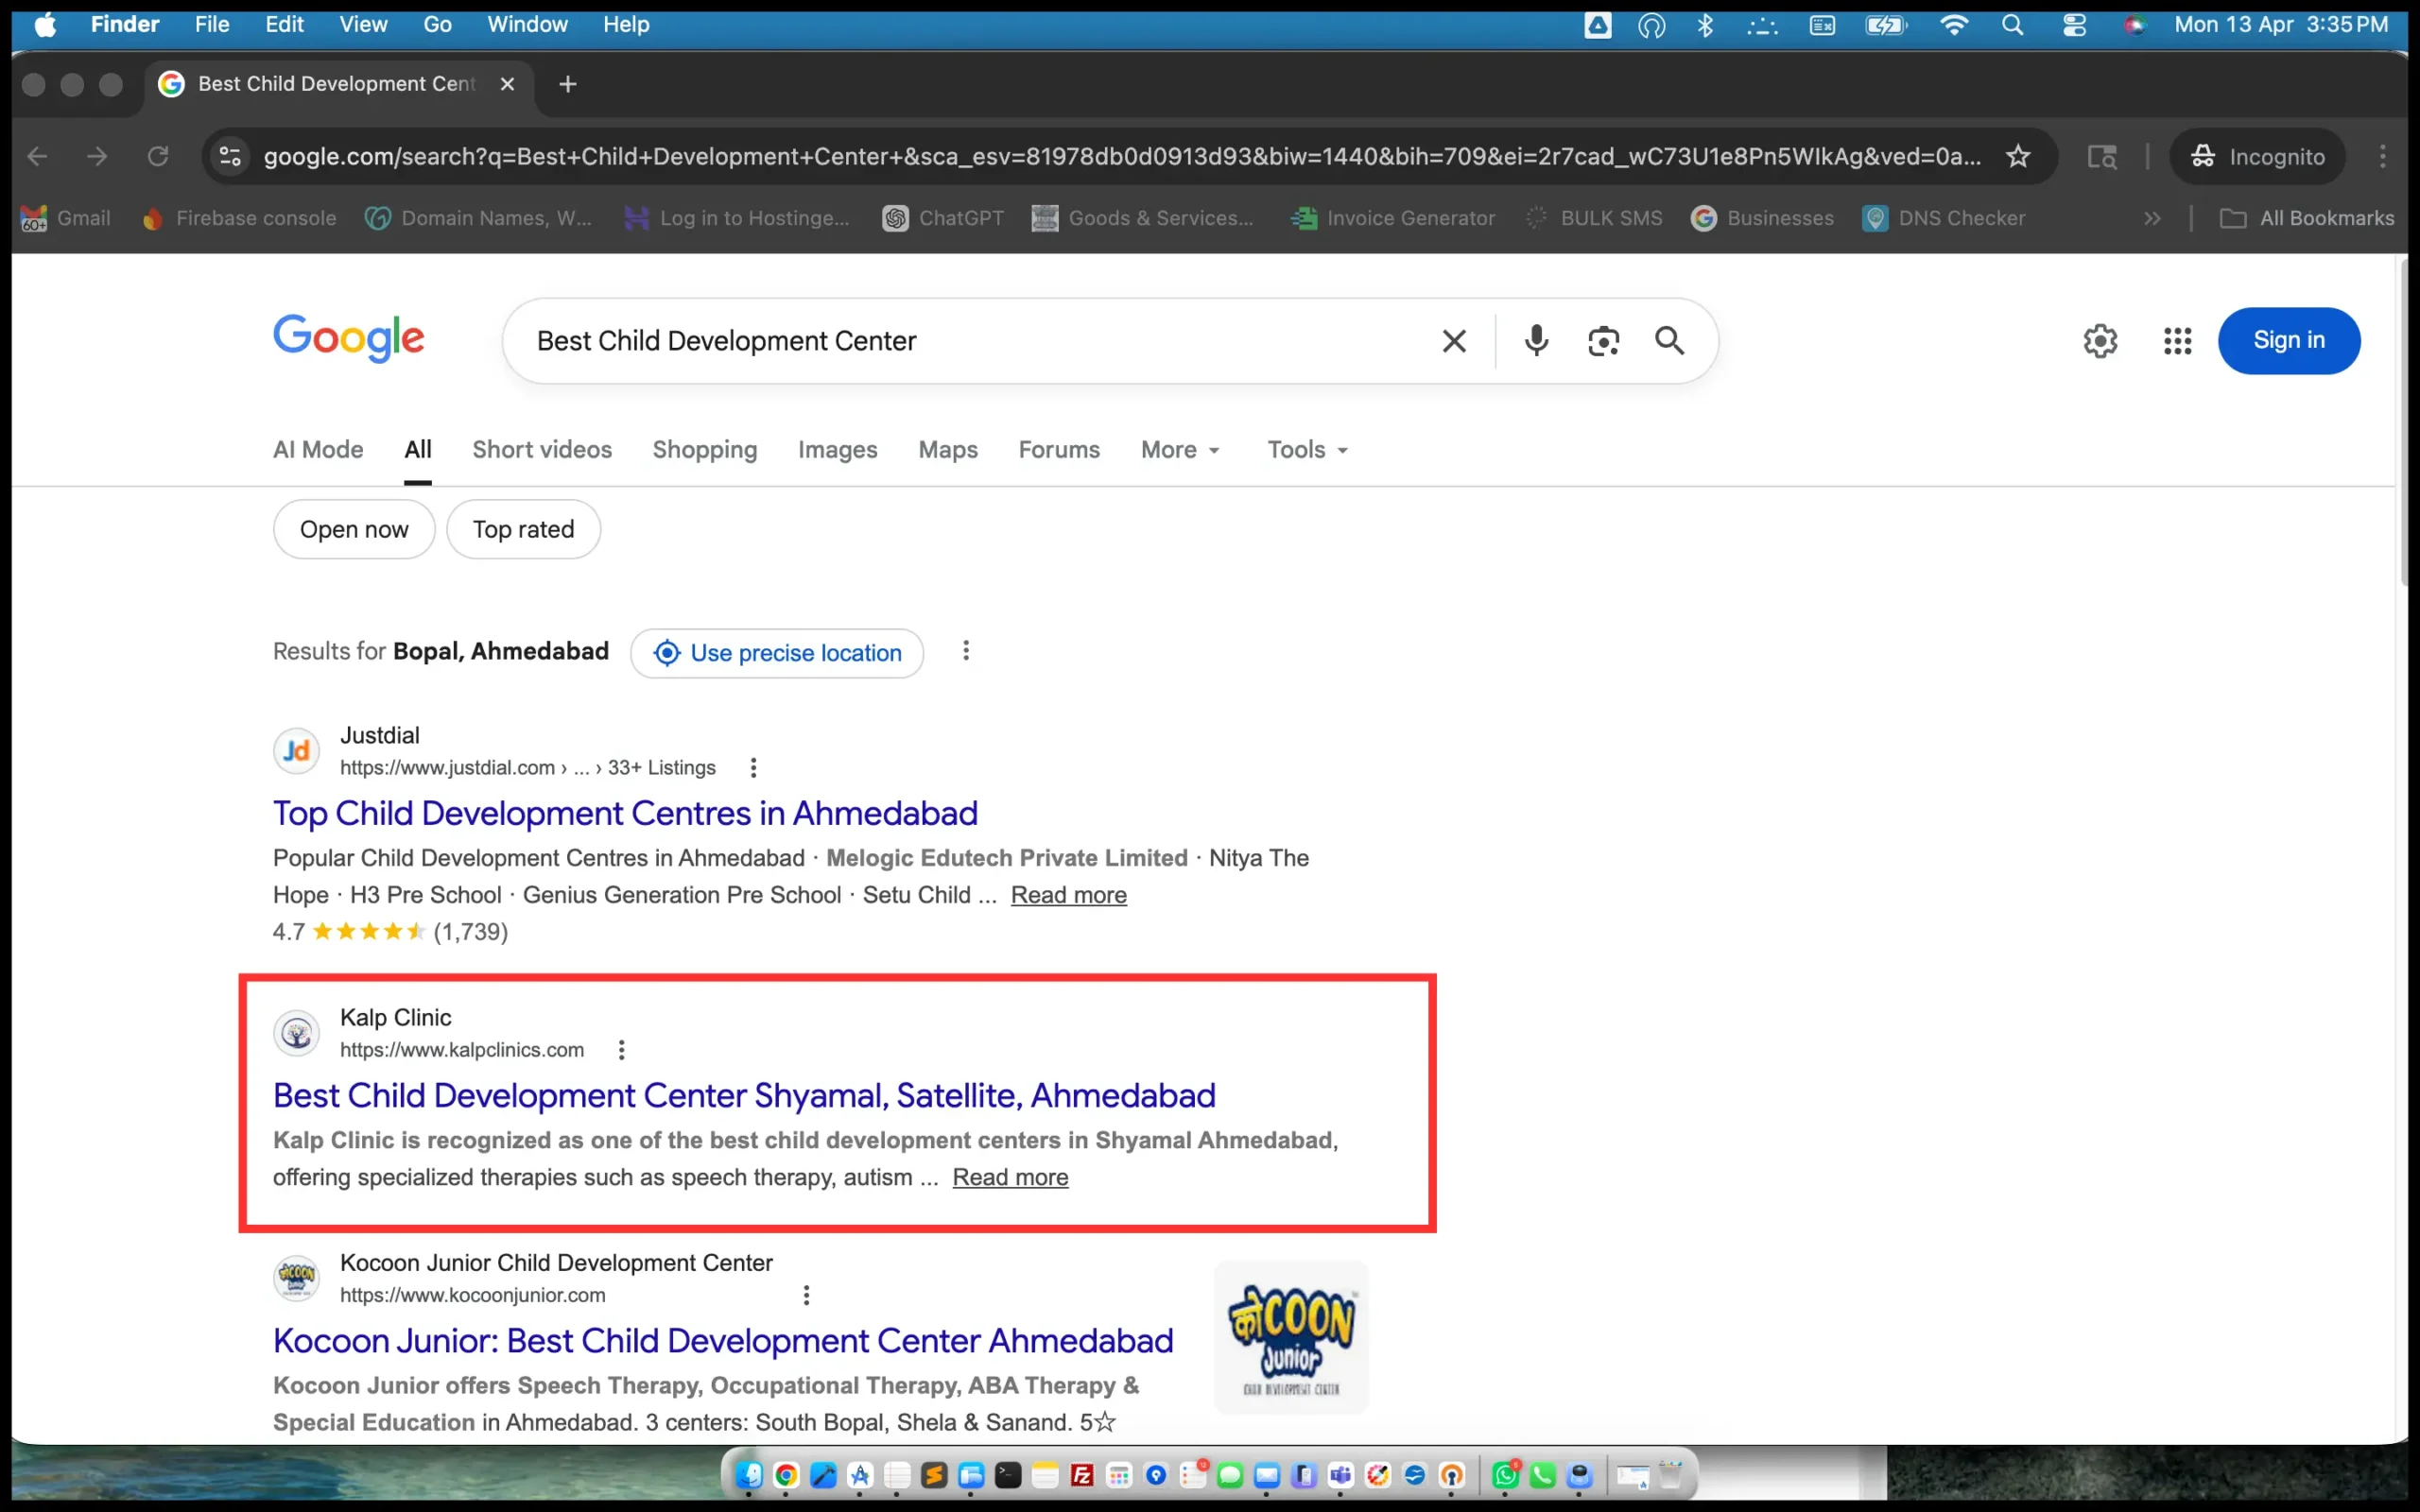Switch to the Images tab

pos(837,450)
